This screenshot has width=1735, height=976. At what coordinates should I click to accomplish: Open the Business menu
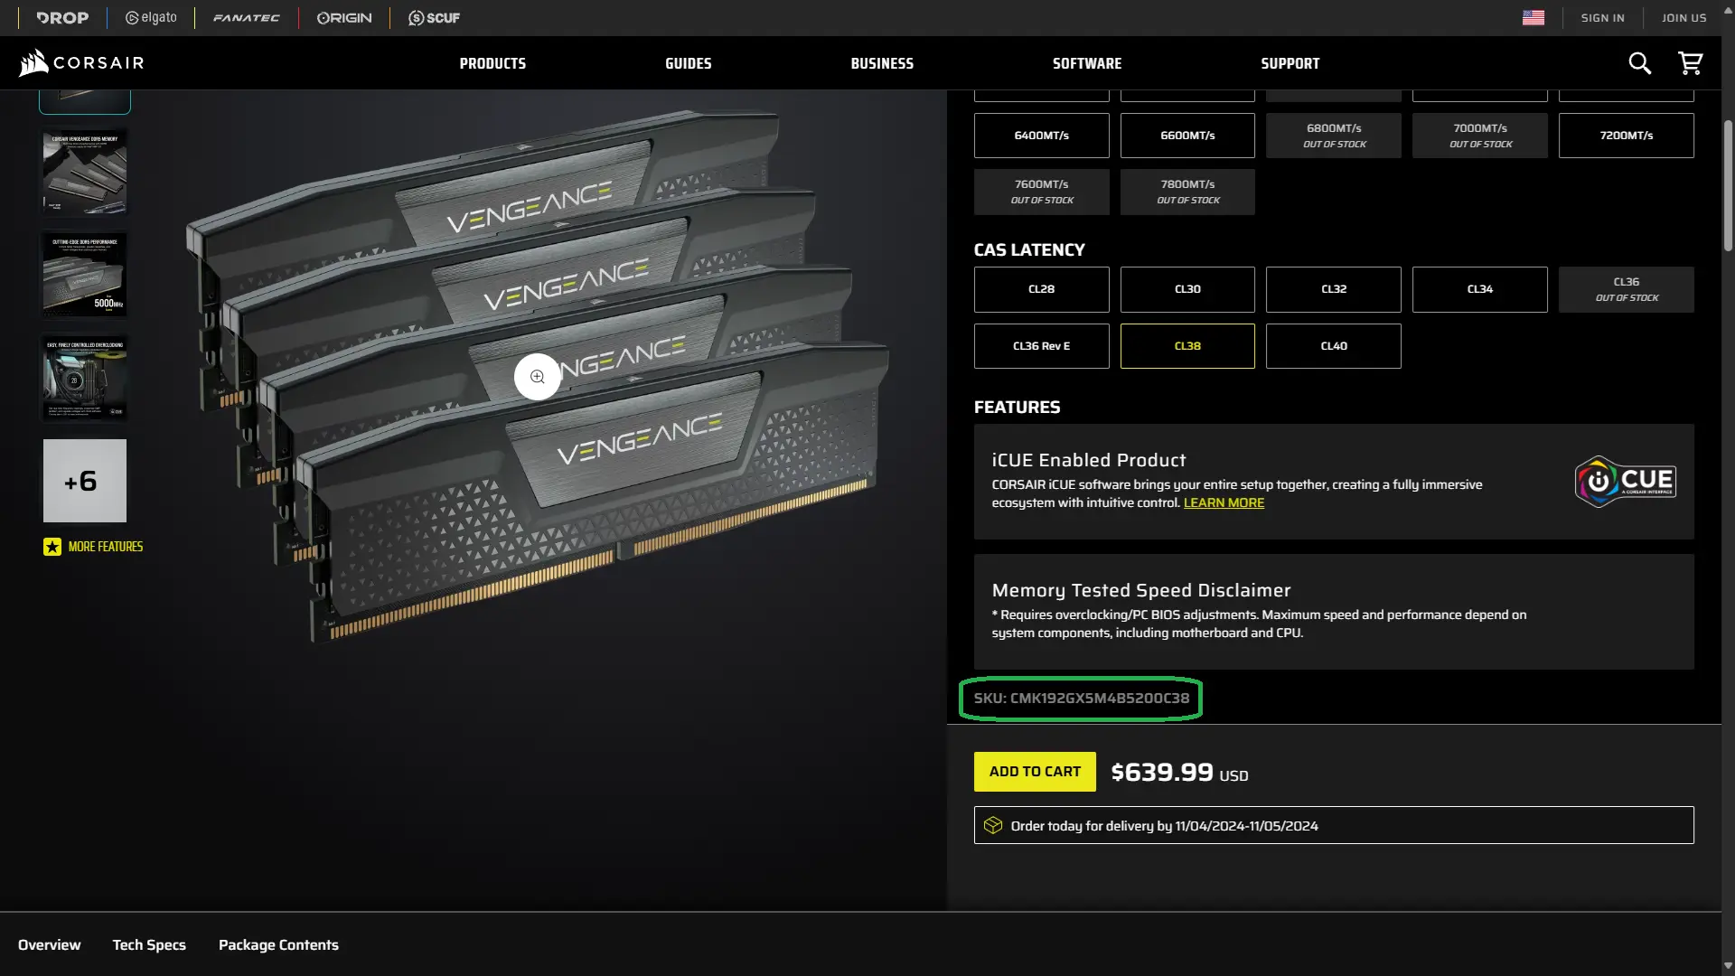pyautogui.click(x=882, y=63)
